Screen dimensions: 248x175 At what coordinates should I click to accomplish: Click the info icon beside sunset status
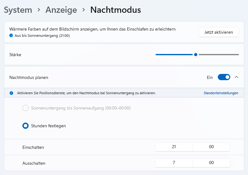coord(12,36)
